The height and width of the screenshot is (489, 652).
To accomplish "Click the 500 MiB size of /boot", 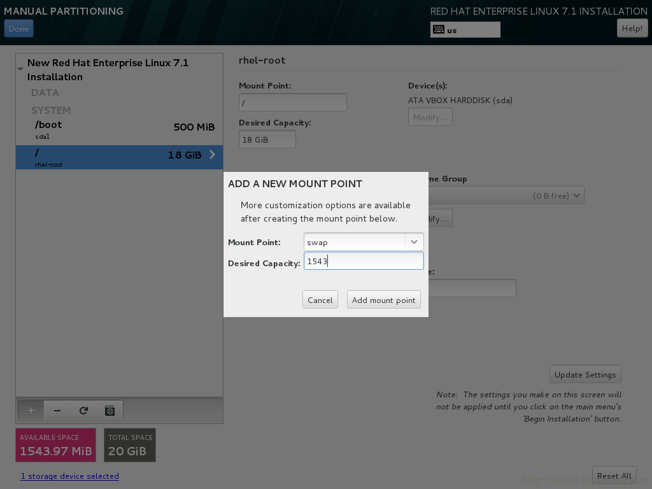I will (194, 127).
